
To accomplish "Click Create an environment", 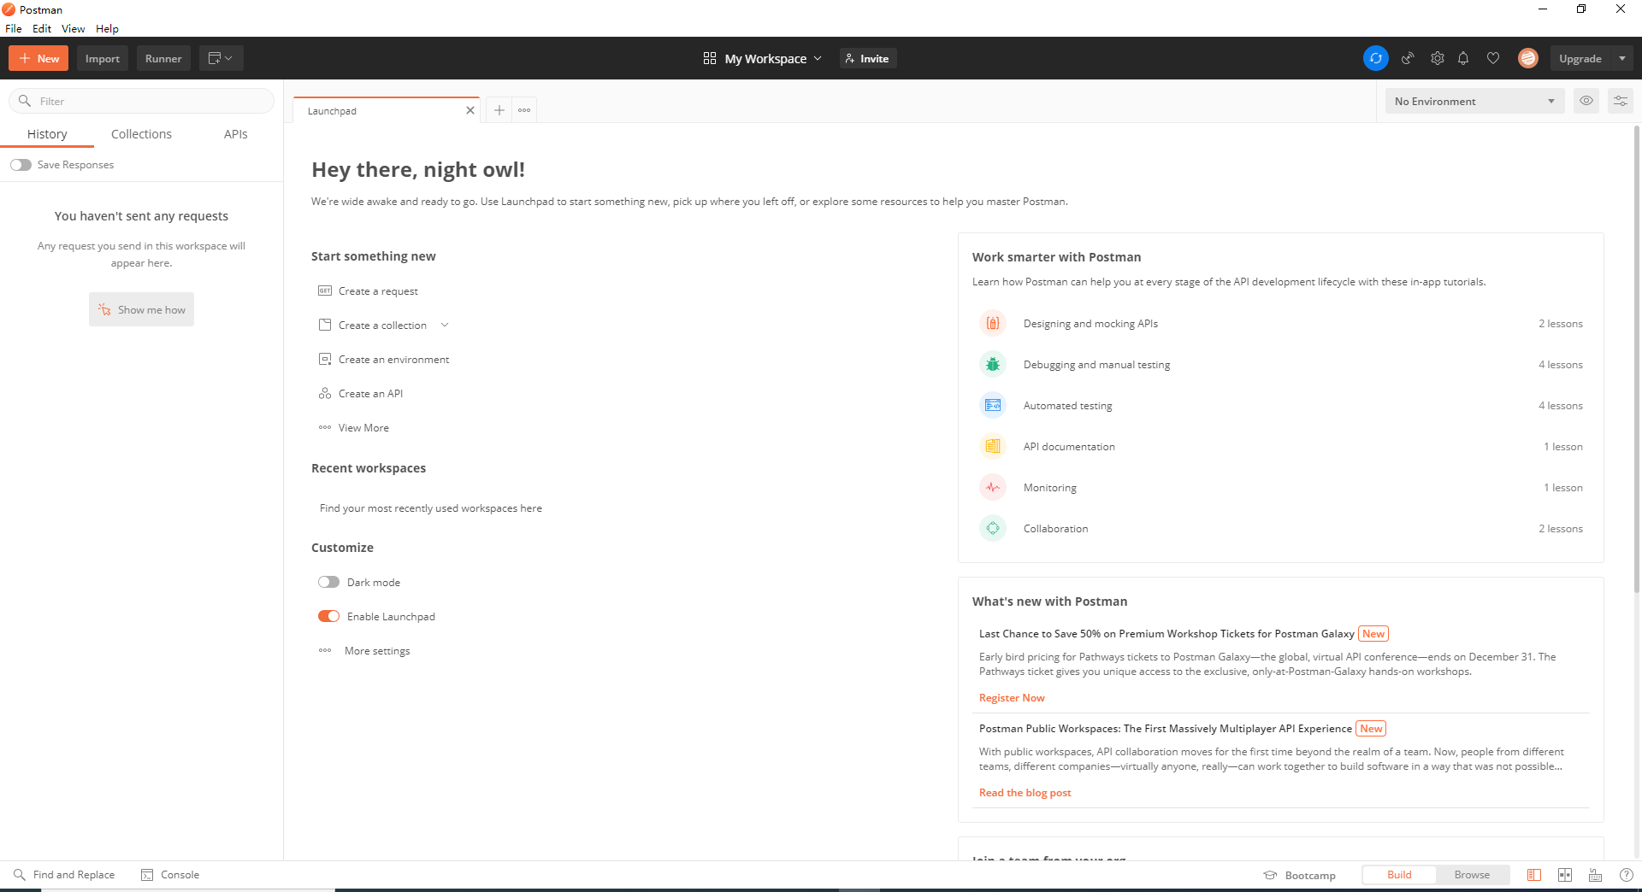I will (384, 360).
